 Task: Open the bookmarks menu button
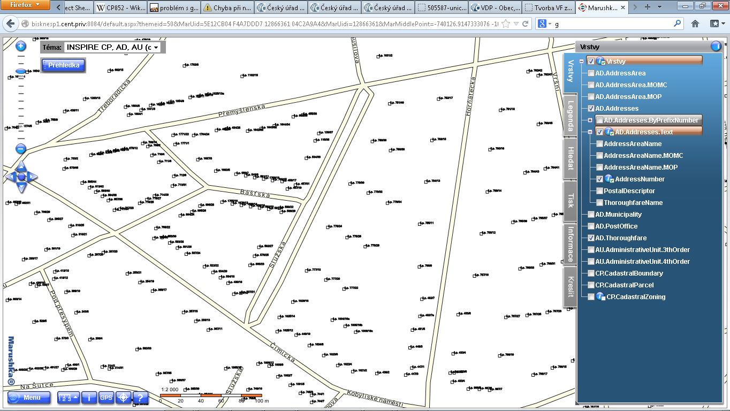tap(717, 24)
